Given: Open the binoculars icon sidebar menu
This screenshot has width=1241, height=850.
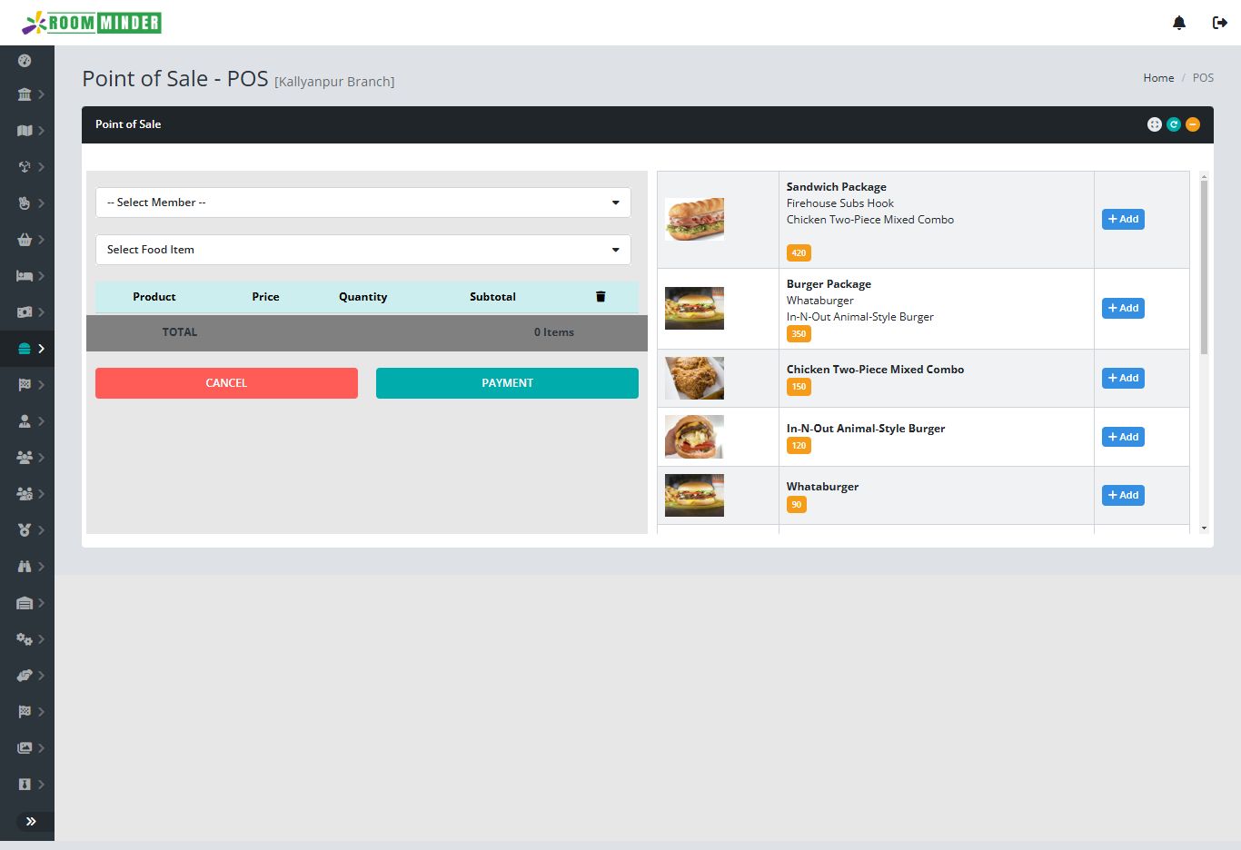Looking at the screenshot, I should pyautogui.click(x=25, y=567).
